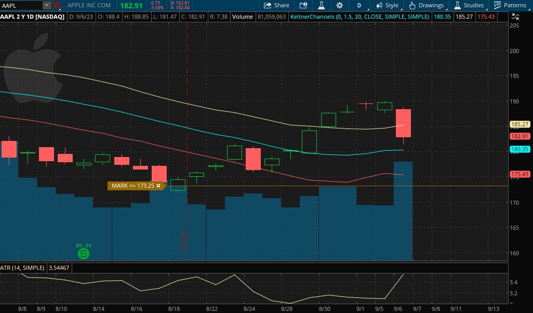Open the Studies menu

(x=469, y=5)
